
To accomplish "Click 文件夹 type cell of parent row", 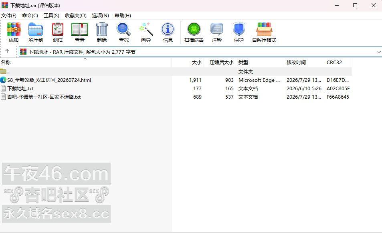I will pyautogui.click(x=246, y=72).
